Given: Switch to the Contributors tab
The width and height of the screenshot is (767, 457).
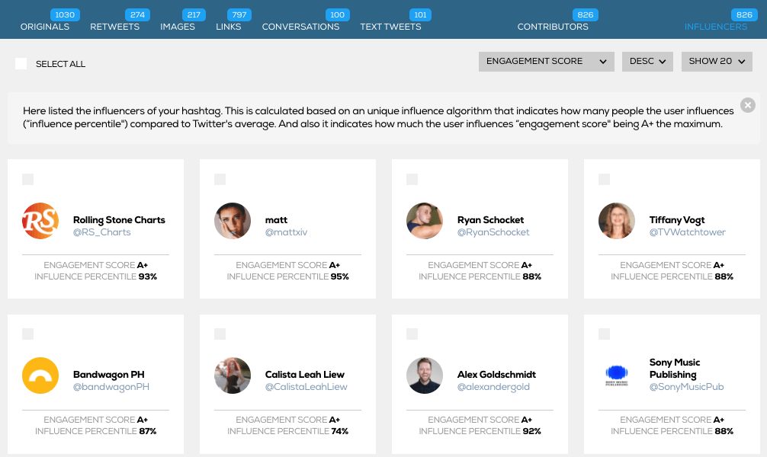Looking at the screenshot, I should click(553, 27).
